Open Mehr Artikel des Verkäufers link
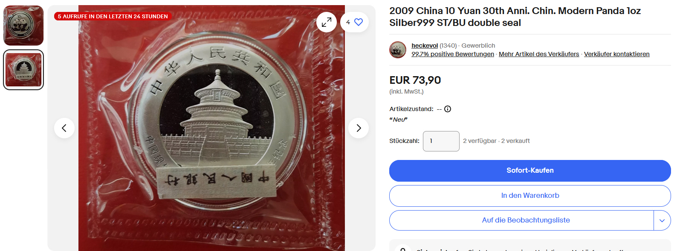The height and width of the screenshot is (251, 677). (x=539, y=54)
